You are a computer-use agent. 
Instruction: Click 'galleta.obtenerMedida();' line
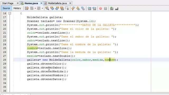[48, 72]
